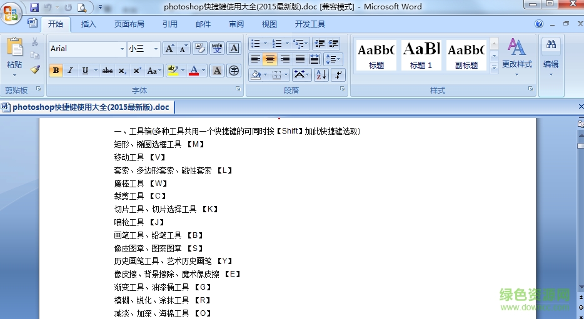584x319 pixels.
Task: Click the Undo arrow in quick access toolbar
Action: (x=48, y=7)
